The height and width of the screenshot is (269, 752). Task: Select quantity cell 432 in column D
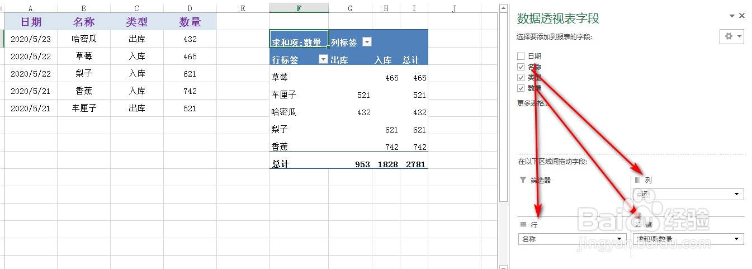(190, 39)
